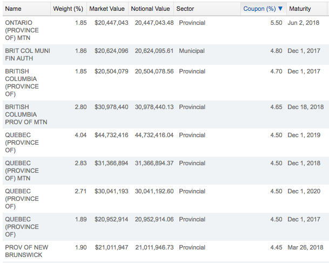Screen dimensions: 329x263
Task: Select ONTARIO (PROVINCE OF) MTN name
Action: 22,30
